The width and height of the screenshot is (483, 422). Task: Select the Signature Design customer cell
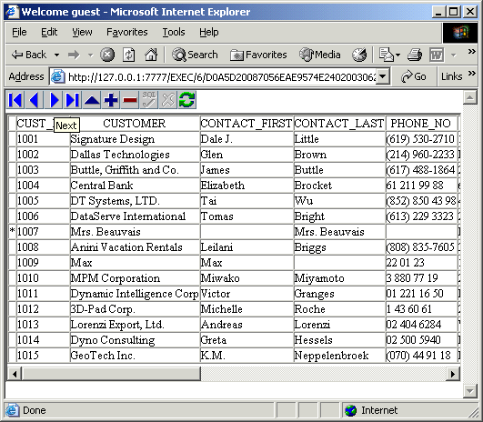(135, 139)
